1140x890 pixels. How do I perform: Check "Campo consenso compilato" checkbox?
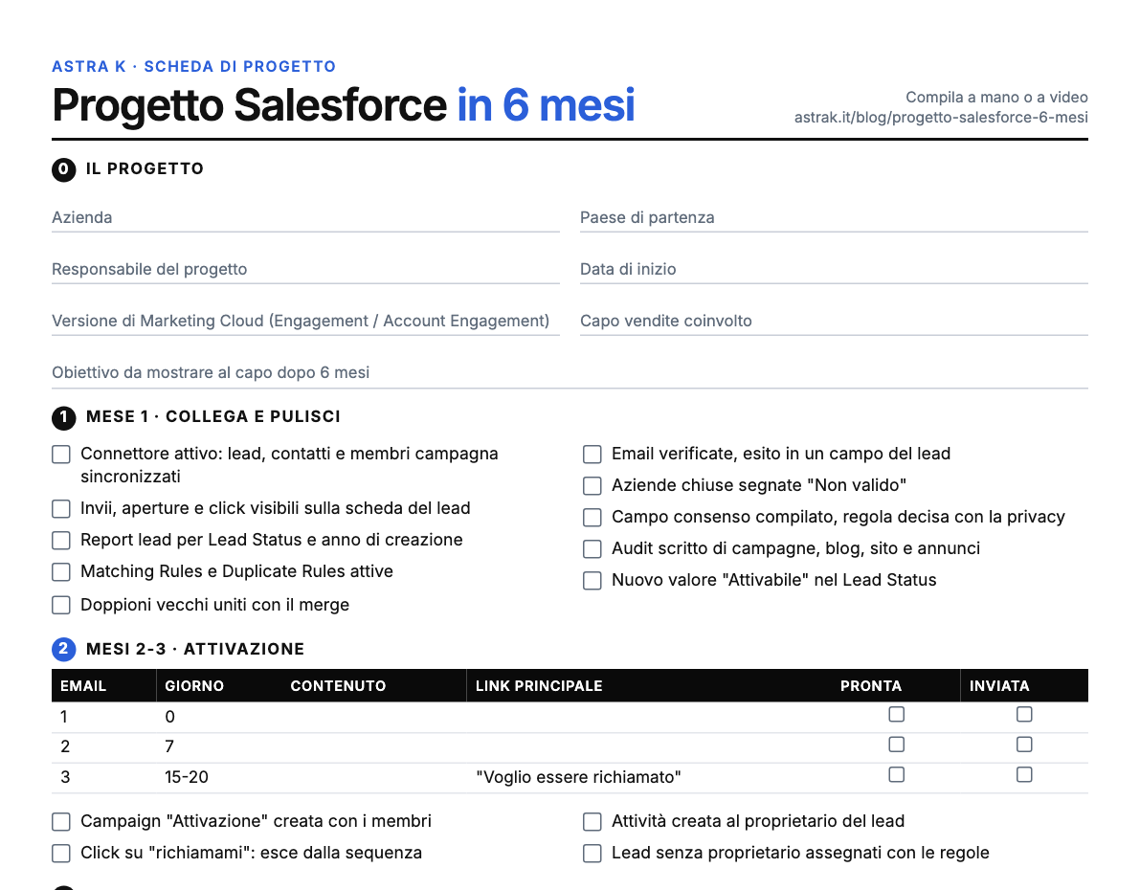592,518
